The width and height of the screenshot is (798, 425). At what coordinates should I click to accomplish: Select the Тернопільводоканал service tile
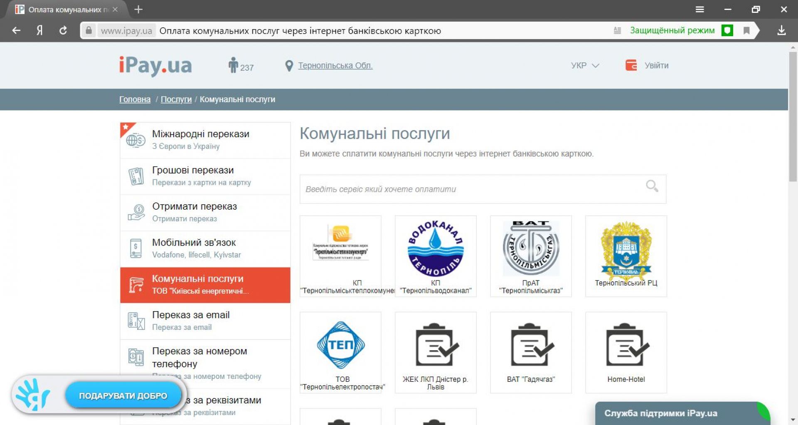click(x=435, y=256)
